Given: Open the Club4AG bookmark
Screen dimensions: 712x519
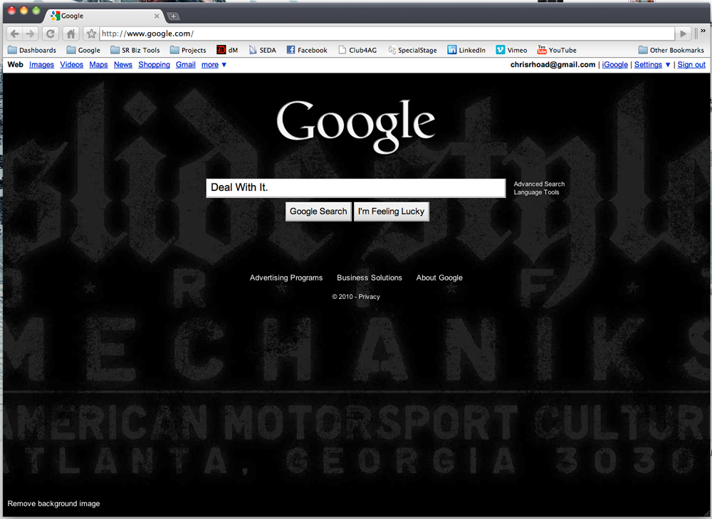Looking at the screenshot, I should point(357,50).
